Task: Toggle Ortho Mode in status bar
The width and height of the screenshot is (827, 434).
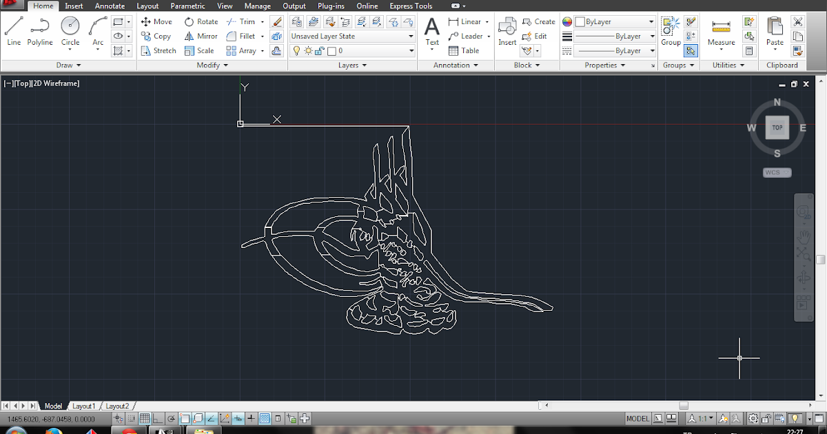Action: (158, 418)
